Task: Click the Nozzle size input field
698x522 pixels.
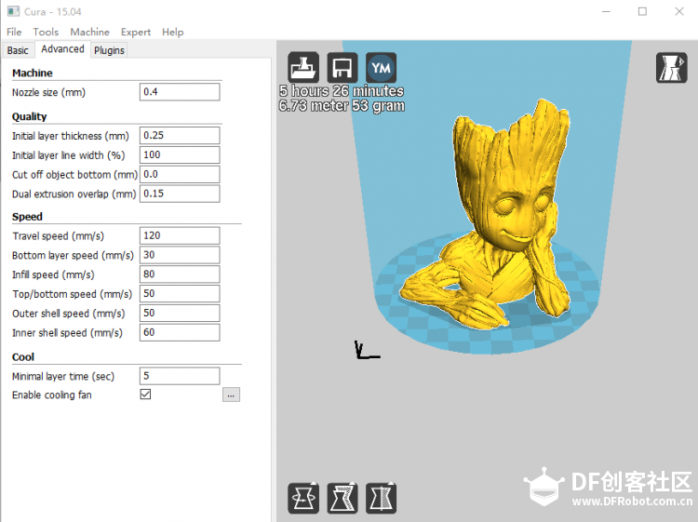Action: (180, 92)
